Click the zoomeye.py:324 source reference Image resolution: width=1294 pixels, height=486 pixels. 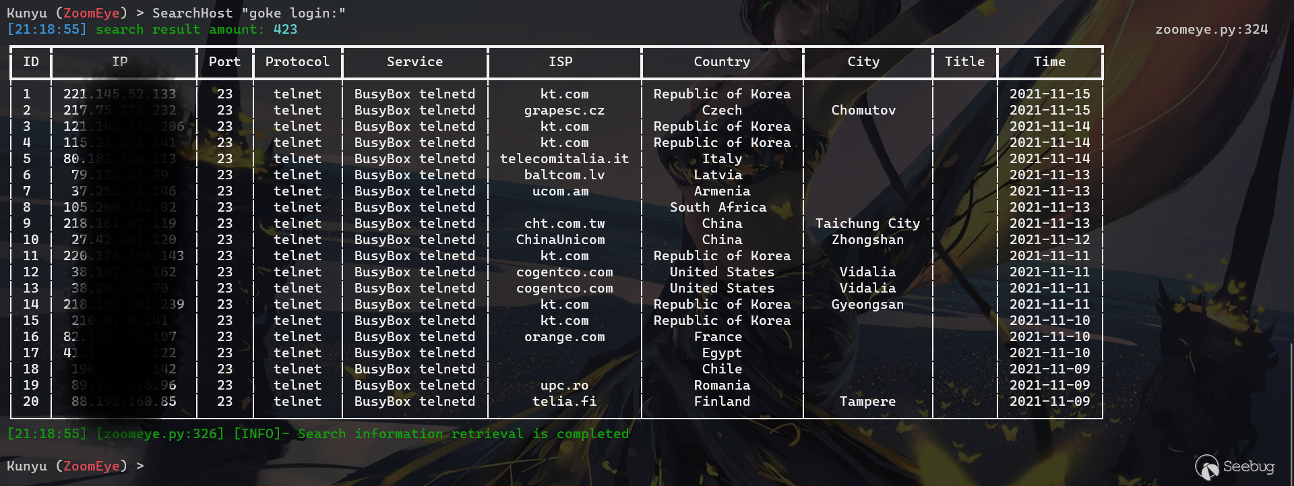(x=1211, y=30)
